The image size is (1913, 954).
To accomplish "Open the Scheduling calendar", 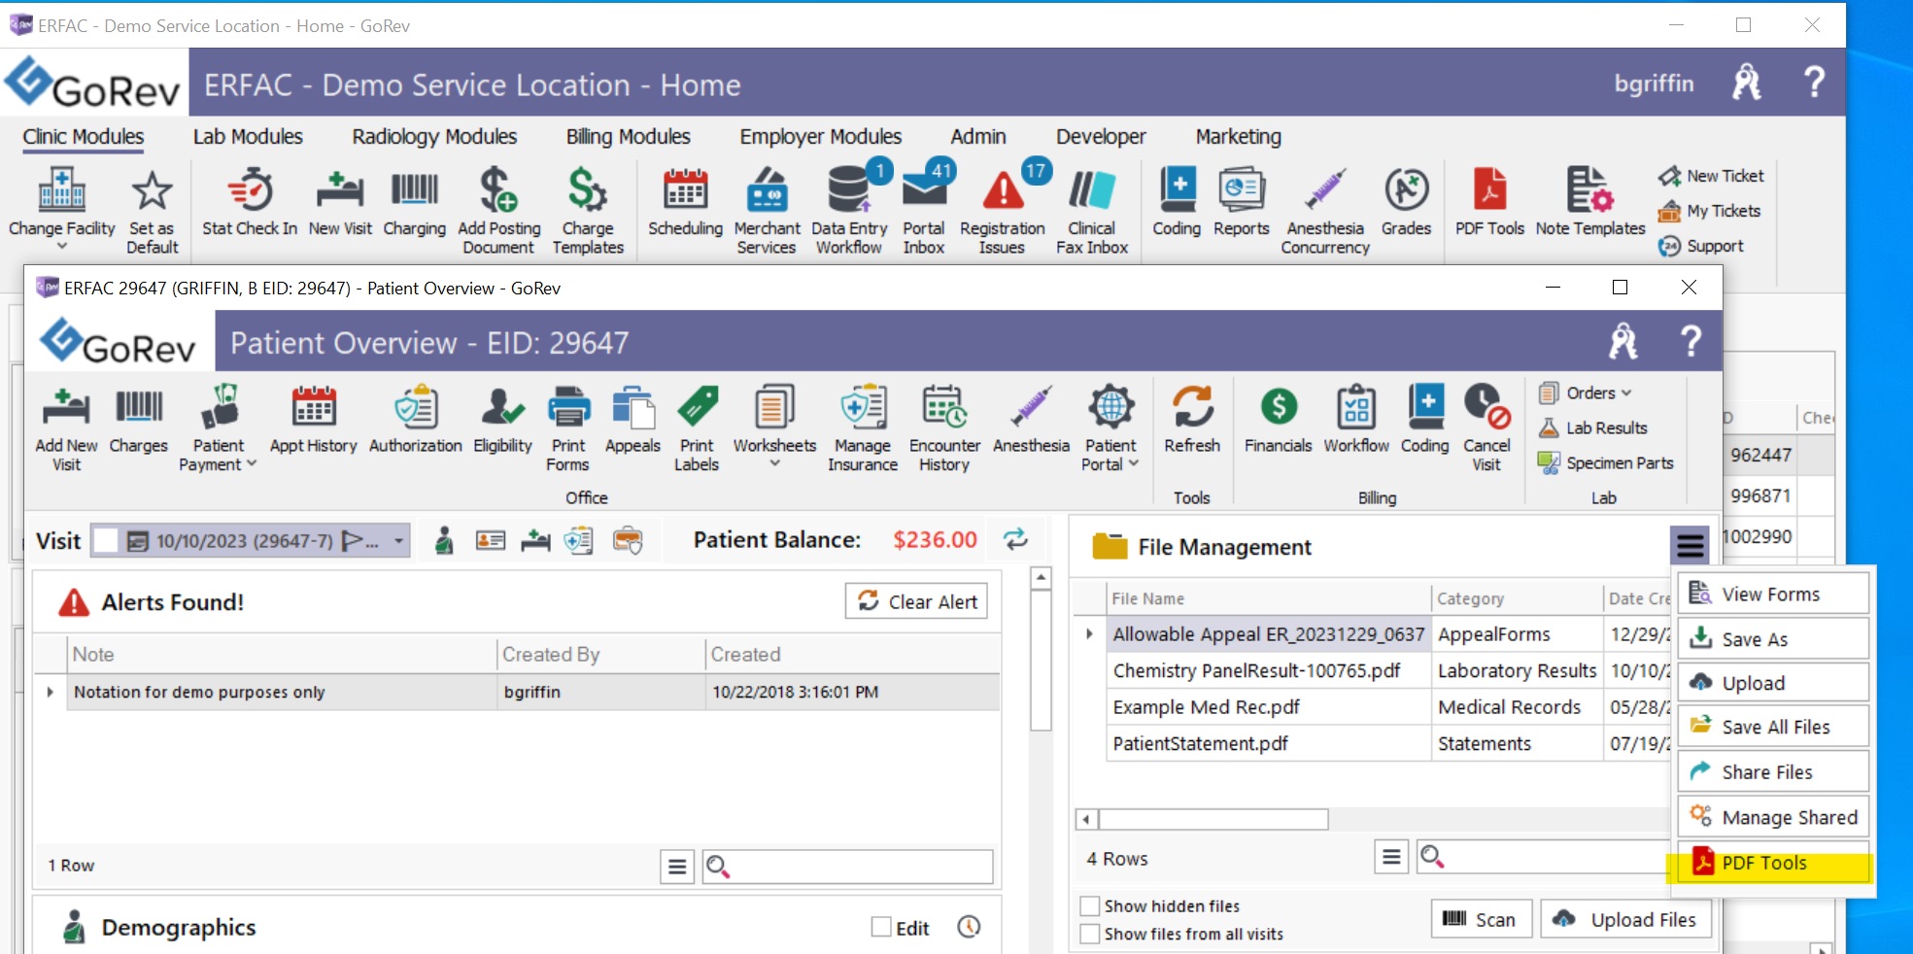I will [685, 202].
